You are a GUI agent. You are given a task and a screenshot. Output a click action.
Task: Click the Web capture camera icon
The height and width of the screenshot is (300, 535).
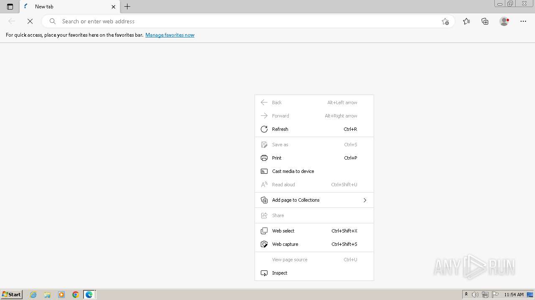click(264, 244)
